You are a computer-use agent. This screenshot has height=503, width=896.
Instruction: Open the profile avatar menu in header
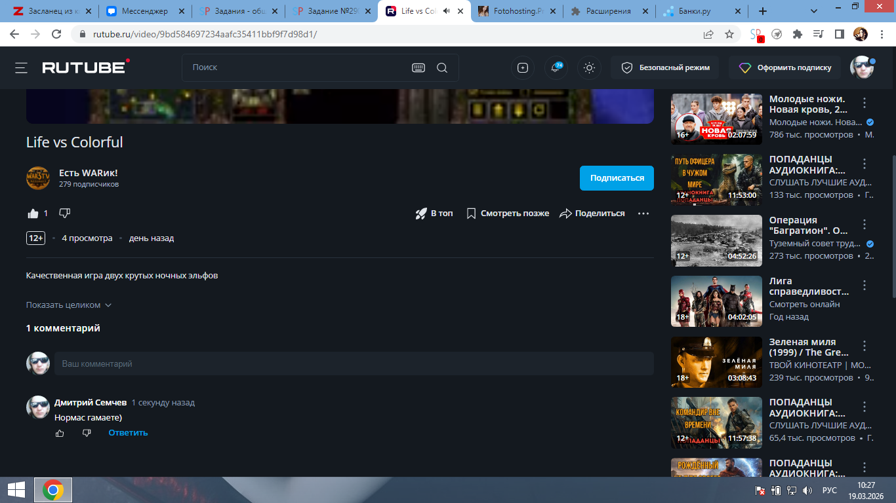pyautogui.click(x=862, y=67)
